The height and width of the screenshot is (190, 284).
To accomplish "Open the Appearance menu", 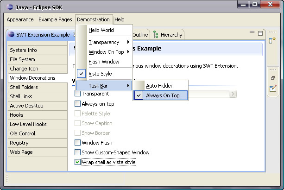I will (x=20, y=19).
